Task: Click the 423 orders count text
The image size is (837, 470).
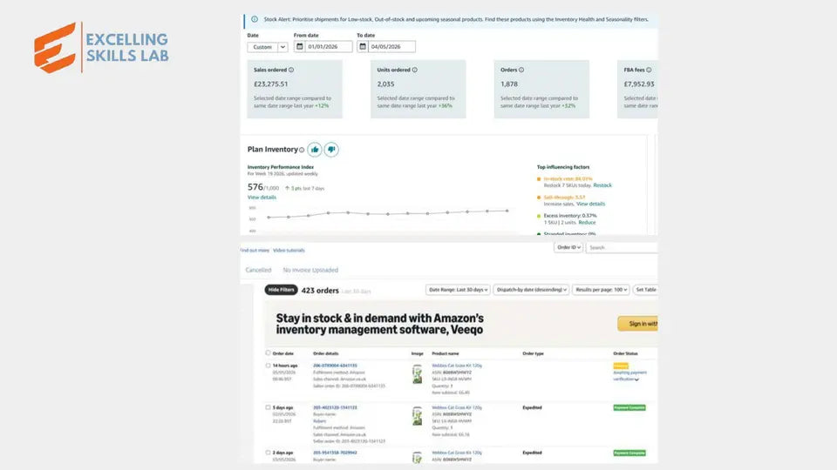Action: coord(320,291)
